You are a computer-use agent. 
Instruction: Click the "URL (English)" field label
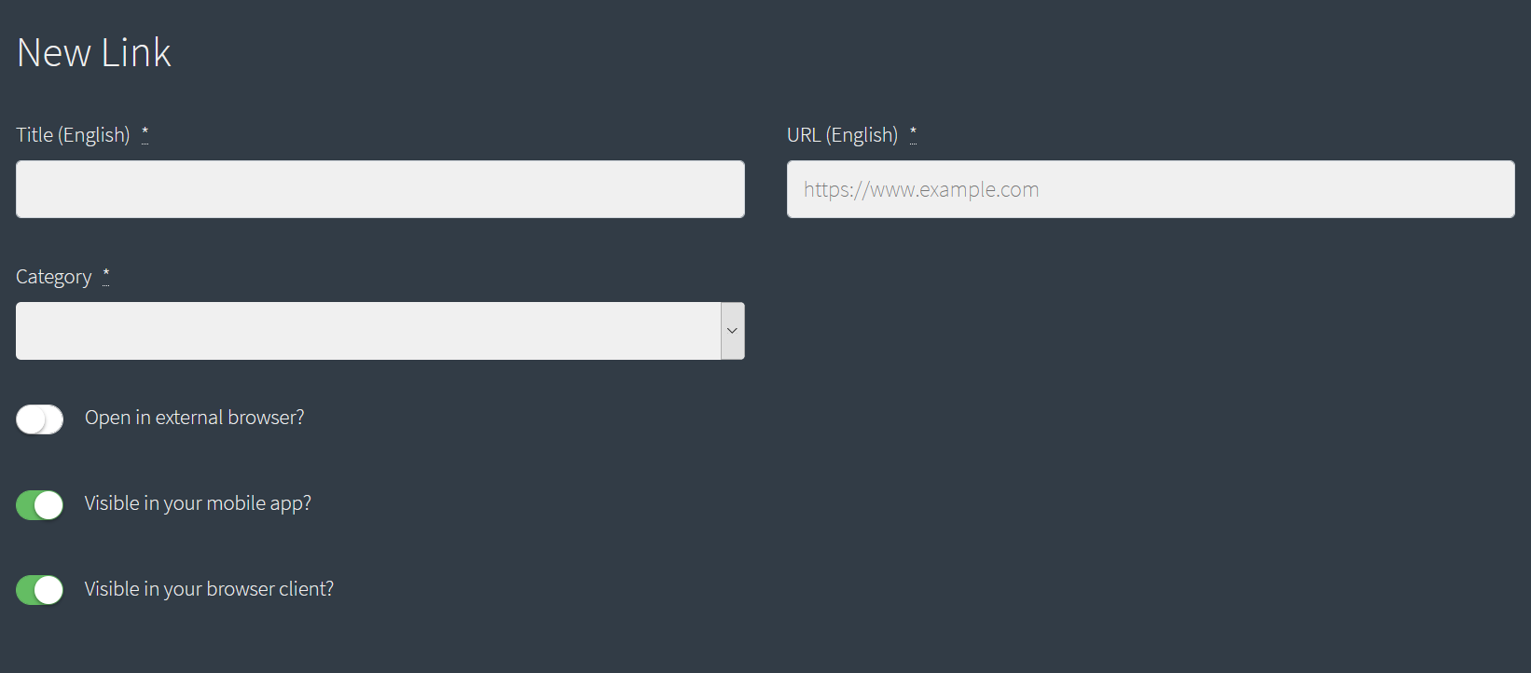tap(842, 135)
